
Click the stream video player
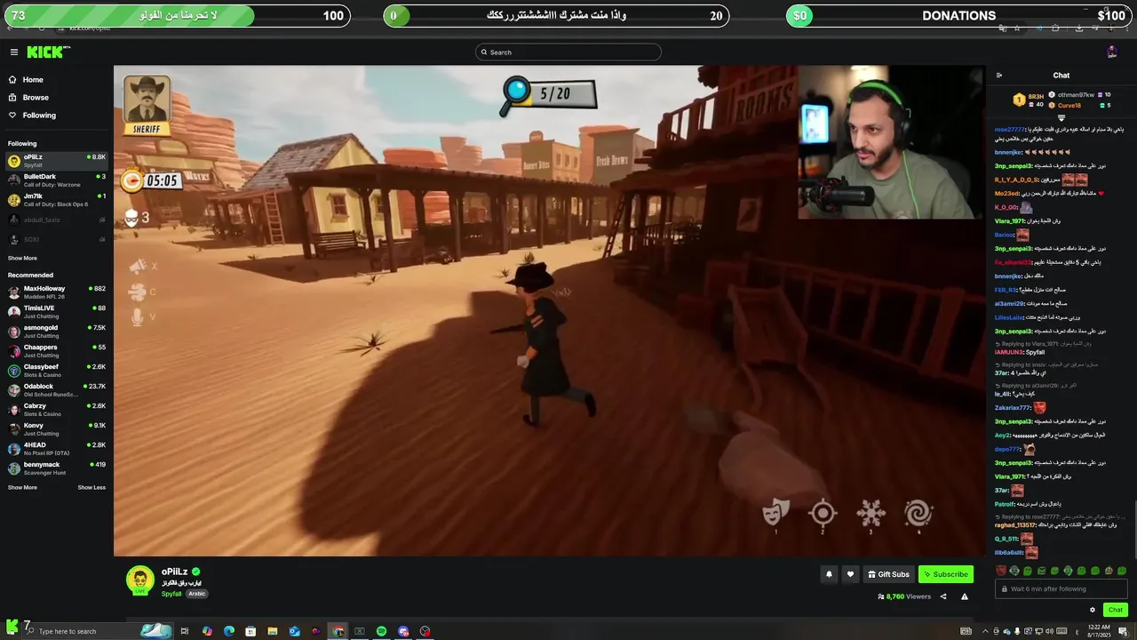tap(550, 311)
